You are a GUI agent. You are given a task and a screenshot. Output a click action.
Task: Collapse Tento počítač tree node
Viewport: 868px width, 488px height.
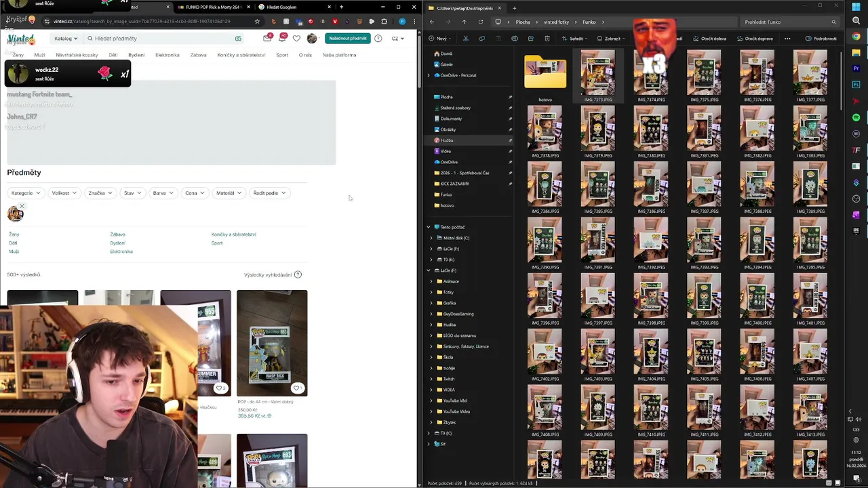click(428, 227)
